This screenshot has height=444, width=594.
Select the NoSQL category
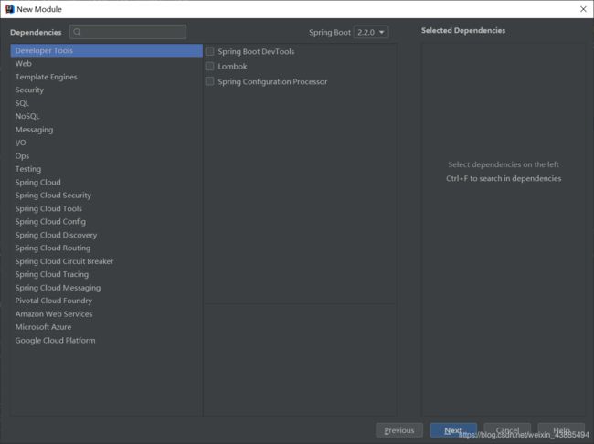pyautogui.click(x=106, y=116)
